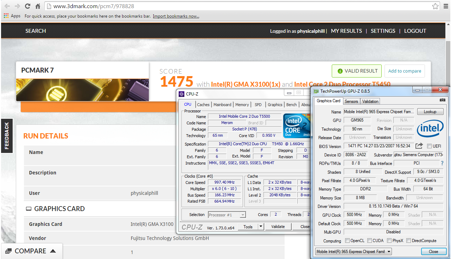Select the SPD tab
Image resolution: width=451 pixels, height=259 pixels.
point(258,105)
